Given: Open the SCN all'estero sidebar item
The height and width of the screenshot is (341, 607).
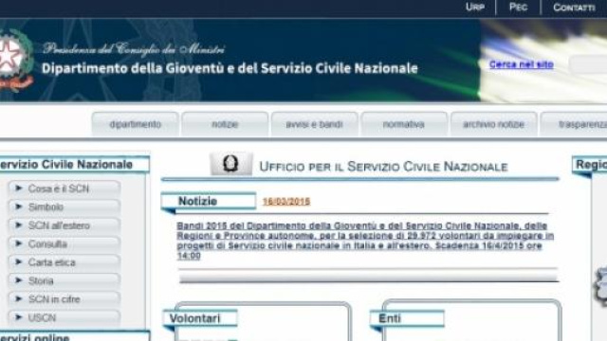Looking at the screenshot, I should 64,225.
